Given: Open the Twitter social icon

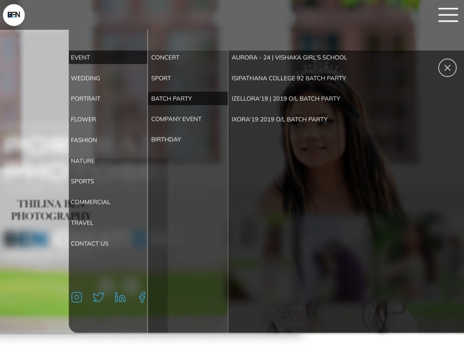Looking at the screenshot, I should (x=98, y=297).
